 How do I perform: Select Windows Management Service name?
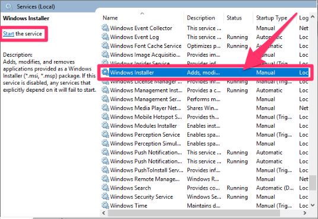pyautogui.click(x=145, y=99)
